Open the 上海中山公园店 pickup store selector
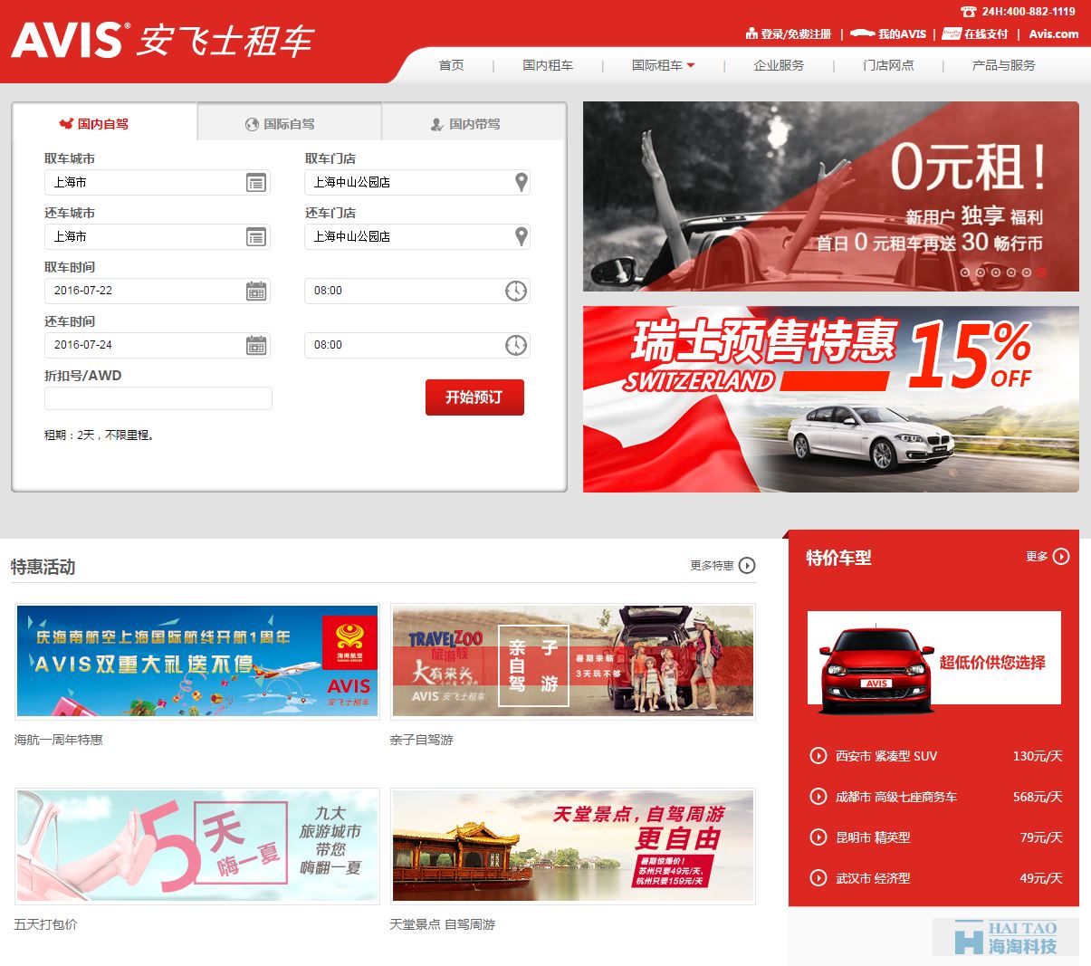The image size is (1091, 966). click(407, 182)
